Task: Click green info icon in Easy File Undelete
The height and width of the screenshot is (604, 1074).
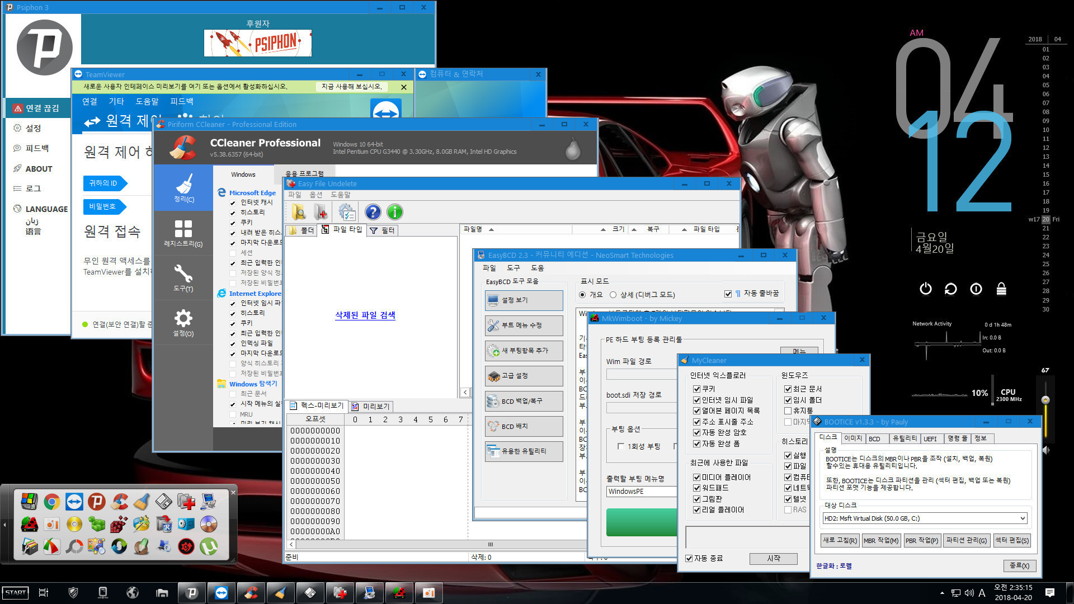Action: 395,212
